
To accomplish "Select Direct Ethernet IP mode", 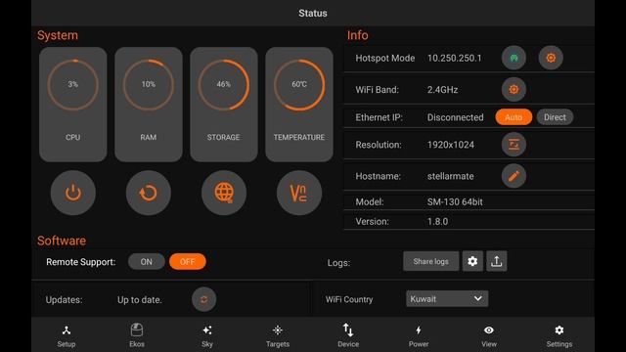I will click(555, 117).
